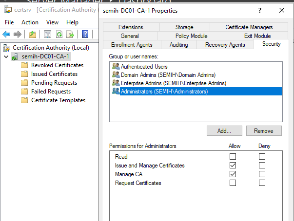
Task: Click the Back arrow toolbar icon
Action: 6,34
